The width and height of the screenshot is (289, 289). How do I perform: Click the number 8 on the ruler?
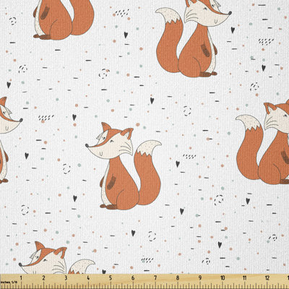178,278
